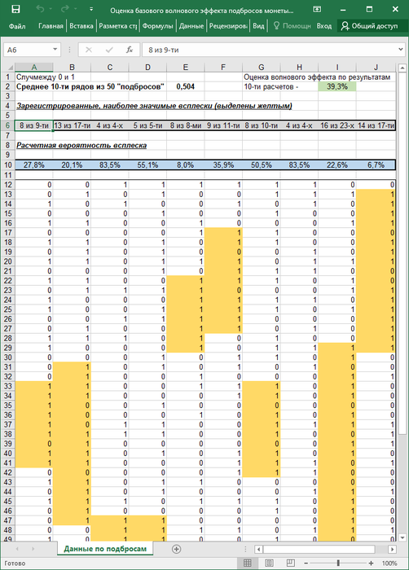This screenshot has width=409, height=570.
Task: Open the Разметка страницы tab
Action: 118,26
